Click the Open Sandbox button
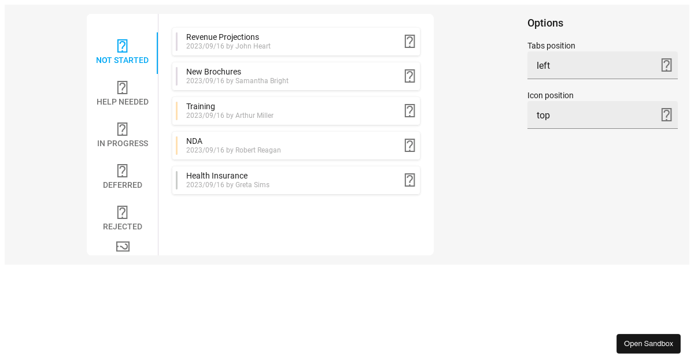The height and width of the screenshot is (364, 694). (648, 343)
